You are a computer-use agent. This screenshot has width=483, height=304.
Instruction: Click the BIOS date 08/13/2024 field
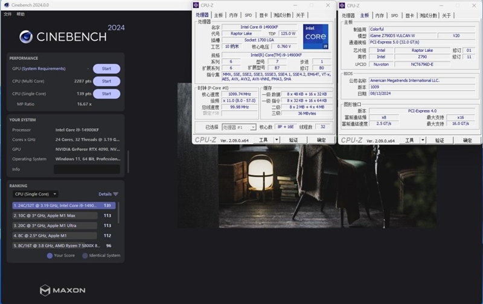pyautogui.click(x=422, y=93)
